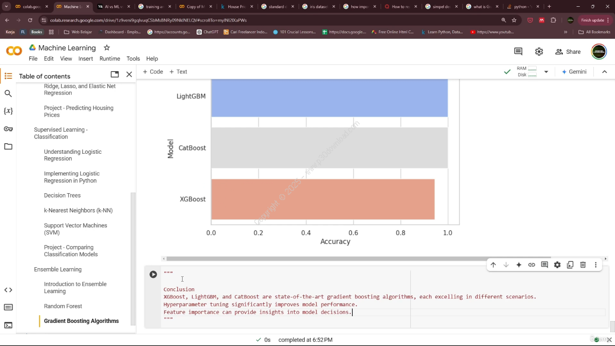This screenshot has height=346, width=615.
Task: Click the horizontal output scrollbar
Action: coord(358,259)
